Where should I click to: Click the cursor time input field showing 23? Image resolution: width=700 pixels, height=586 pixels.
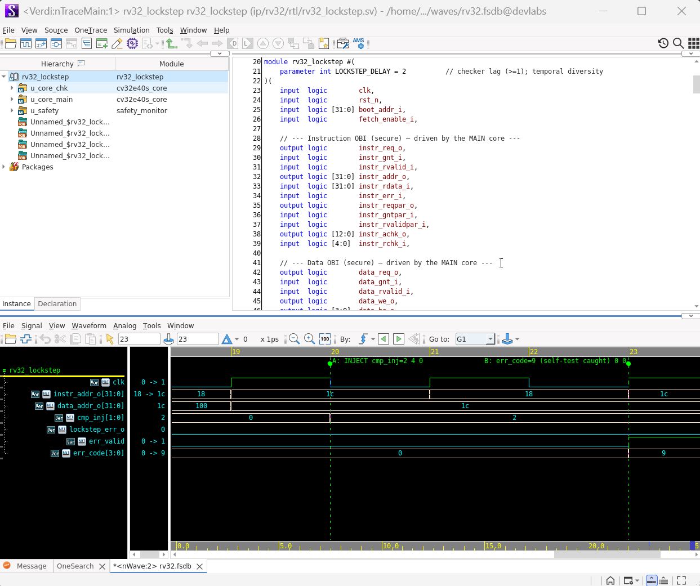(139, 339)
